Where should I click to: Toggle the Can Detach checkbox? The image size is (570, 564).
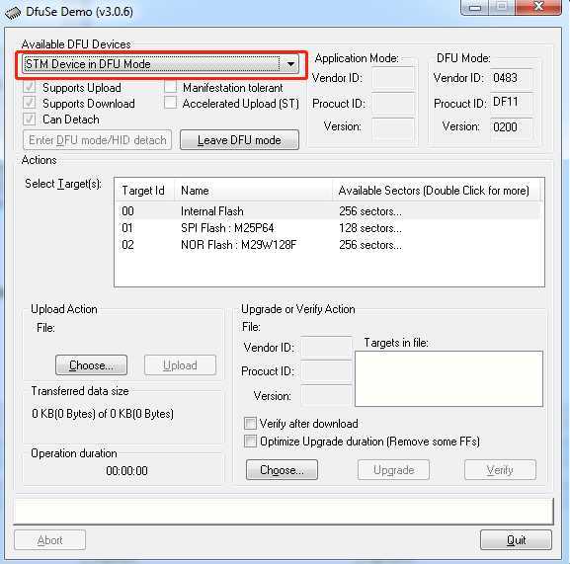[30, 120]
